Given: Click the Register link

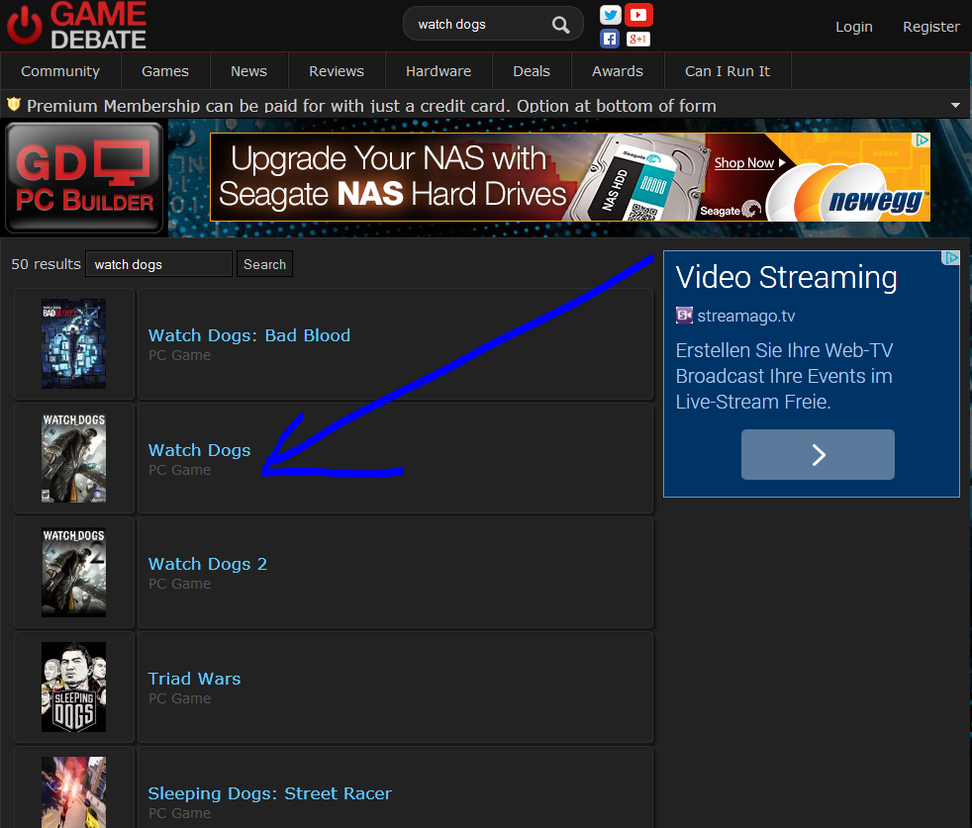Looking at the screenshot, I should (x=930, y=27).
